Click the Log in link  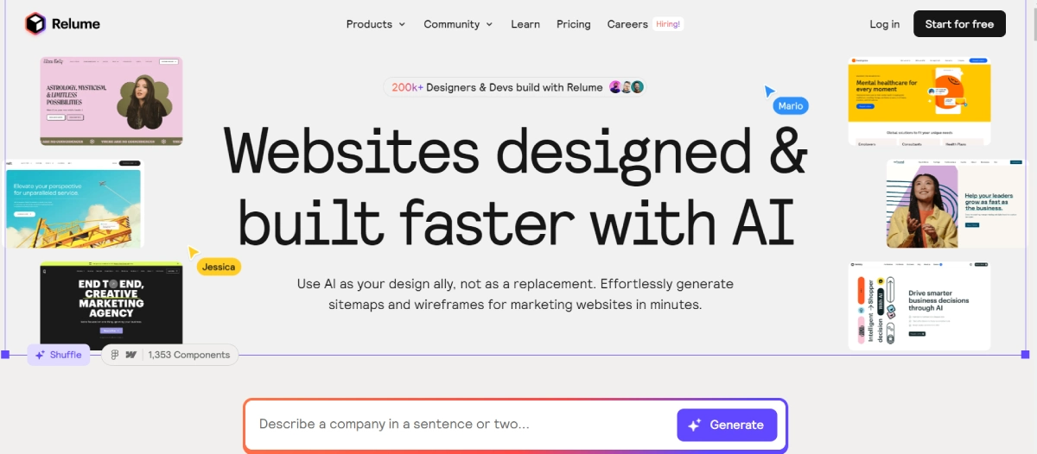884,24
